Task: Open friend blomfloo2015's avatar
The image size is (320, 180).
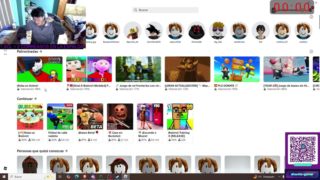Action: [154, 30]
